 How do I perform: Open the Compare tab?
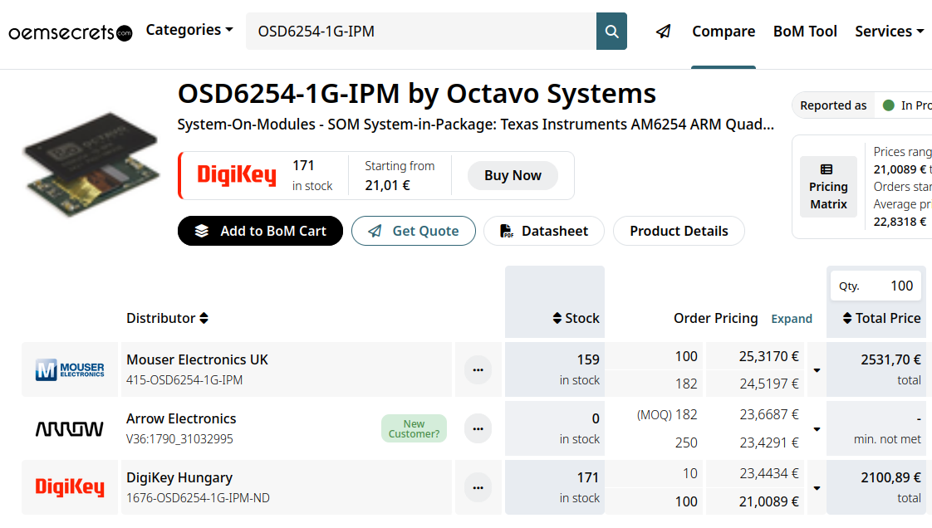724,31
